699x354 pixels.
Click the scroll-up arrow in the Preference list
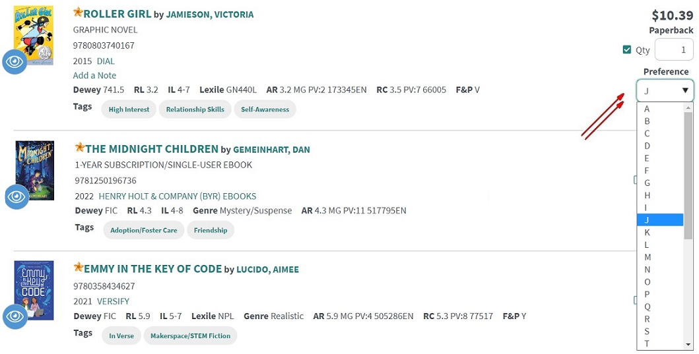point(688,107)
